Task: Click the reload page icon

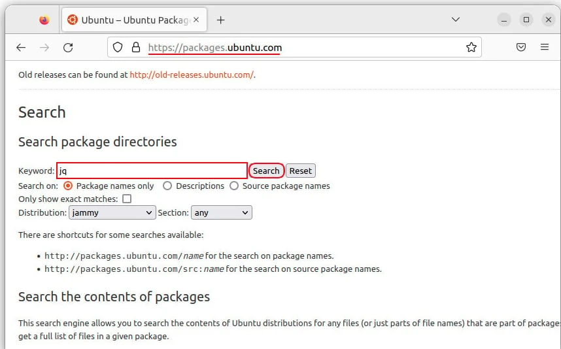Action: [68, 47]
